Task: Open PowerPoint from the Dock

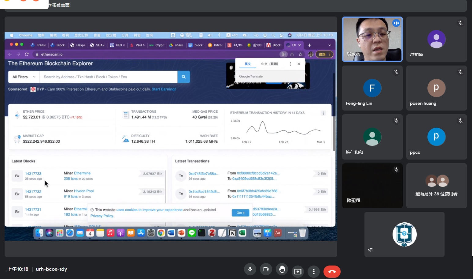Action: pyautogui.click(x=181, y=233)
